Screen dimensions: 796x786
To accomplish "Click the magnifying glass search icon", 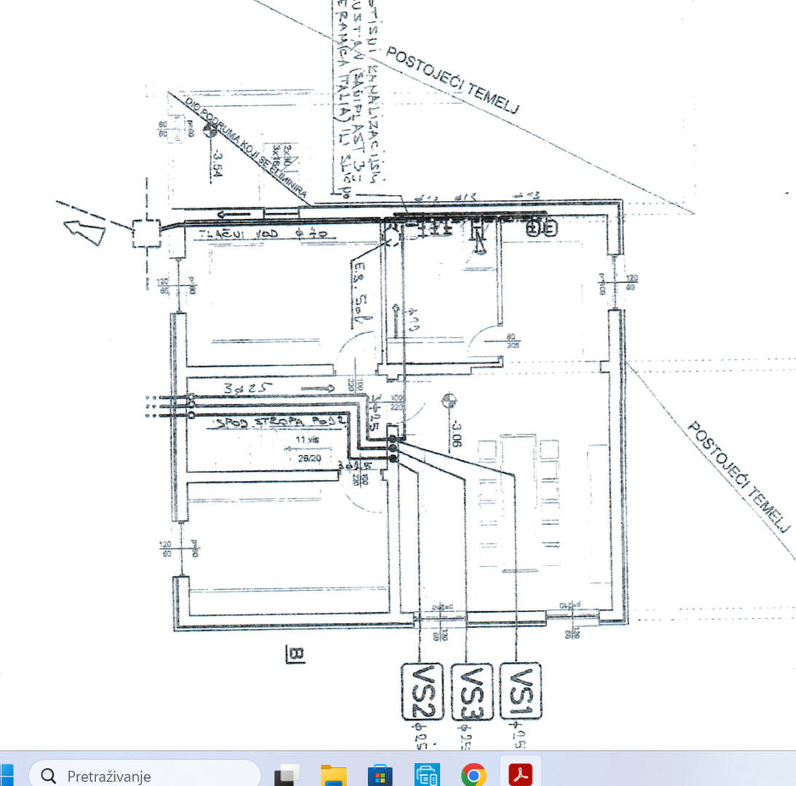I will pos(49,776).
